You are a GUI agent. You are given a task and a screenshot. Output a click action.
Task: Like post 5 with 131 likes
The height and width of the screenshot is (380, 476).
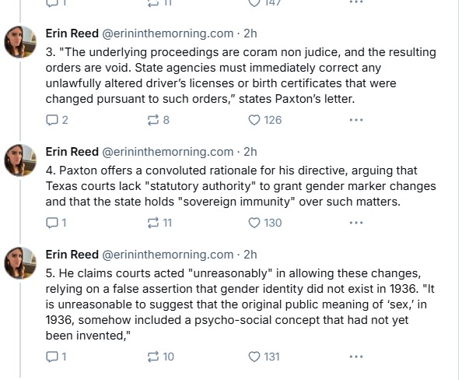coord(254,357)
